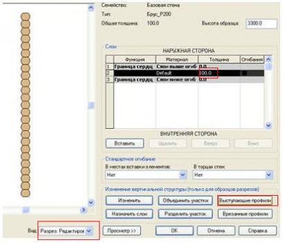Open Выступающие профили dialog
This screenshot has width=283, height=251.
tap(245, 201)
